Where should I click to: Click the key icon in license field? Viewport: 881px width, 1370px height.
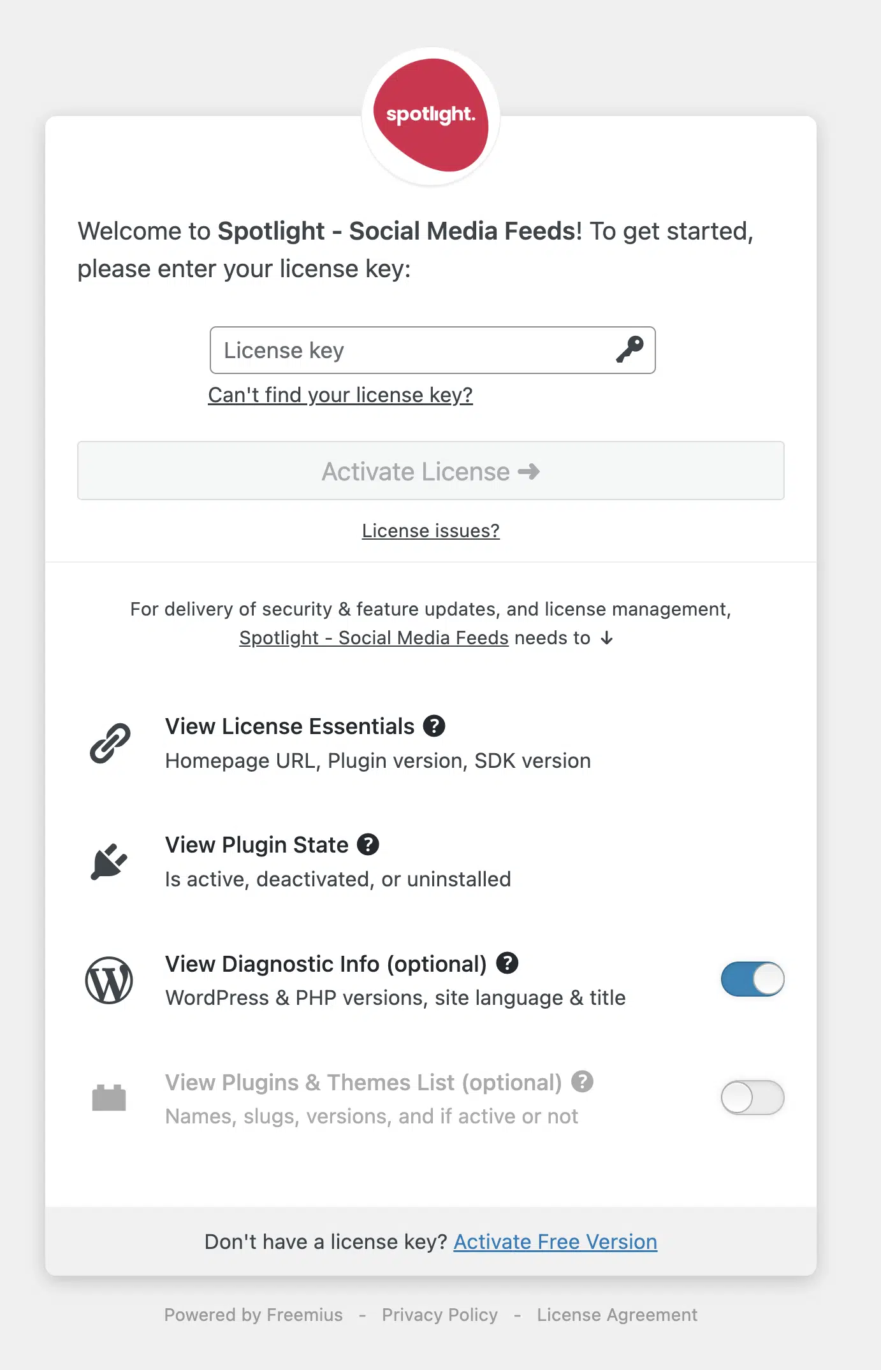pyautogui.click(x=630, y=350)
